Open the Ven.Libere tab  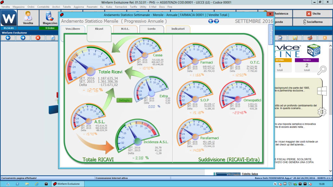pyautogui.click(x=73, y=29)
